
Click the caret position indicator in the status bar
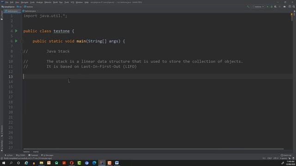pyautogui.click(x=264, y=159)
